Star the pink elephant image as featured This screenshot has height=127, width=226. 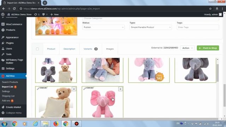coord(120,89)
